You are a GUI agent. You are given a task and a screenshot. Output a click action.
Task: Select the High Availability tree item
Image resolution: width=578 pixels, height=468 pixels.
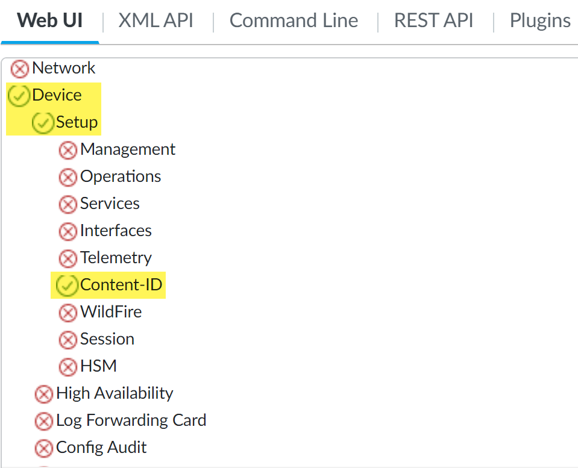pos(115,393)
